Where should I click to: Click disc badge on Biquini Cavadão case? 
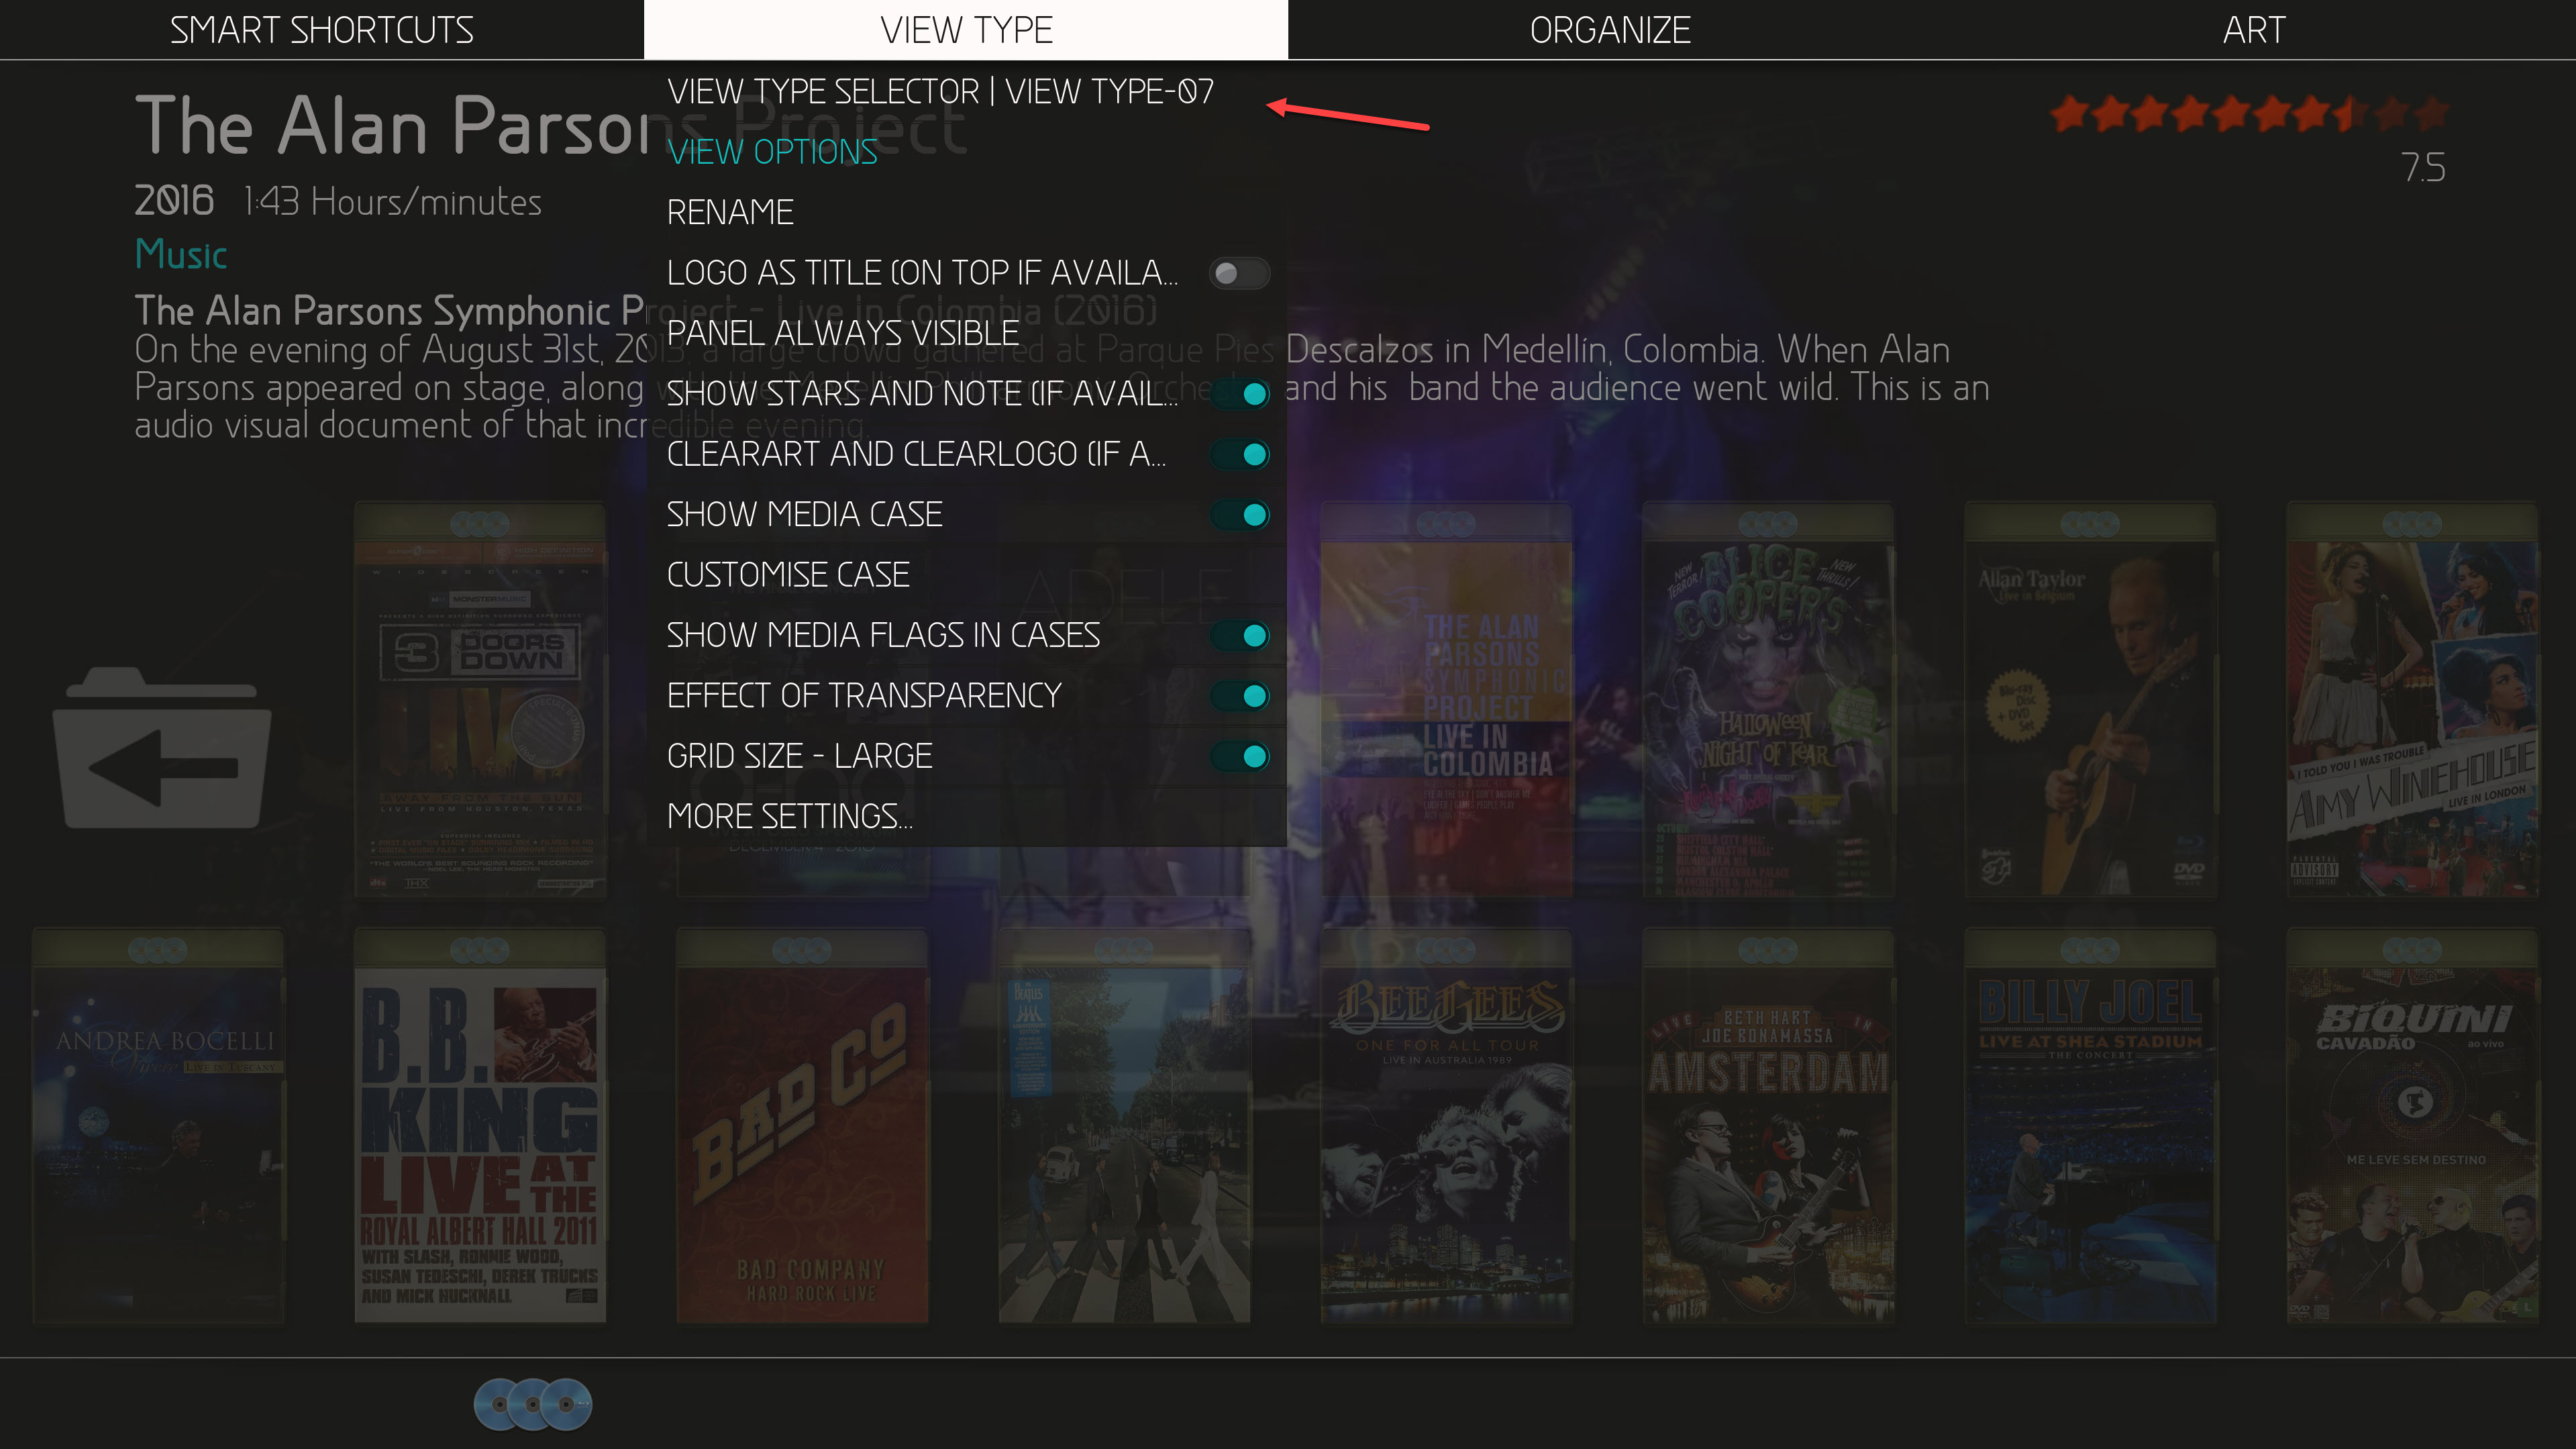click(x=2412, y=950)
